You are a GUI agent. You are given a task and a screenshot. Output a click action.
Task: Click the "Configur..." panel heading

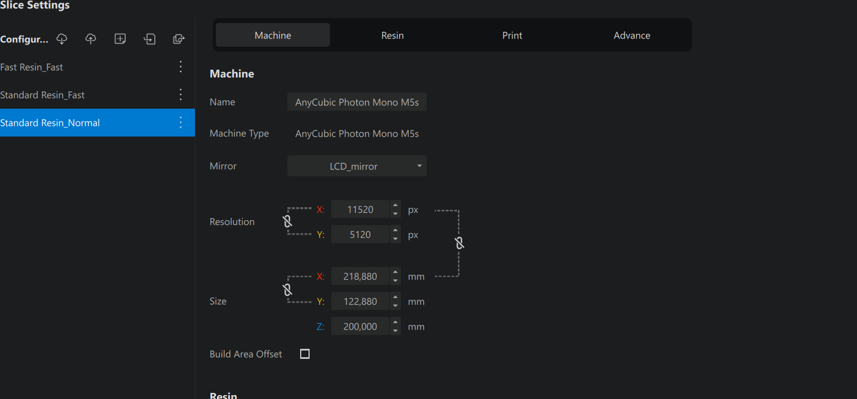tap(25, 39)
